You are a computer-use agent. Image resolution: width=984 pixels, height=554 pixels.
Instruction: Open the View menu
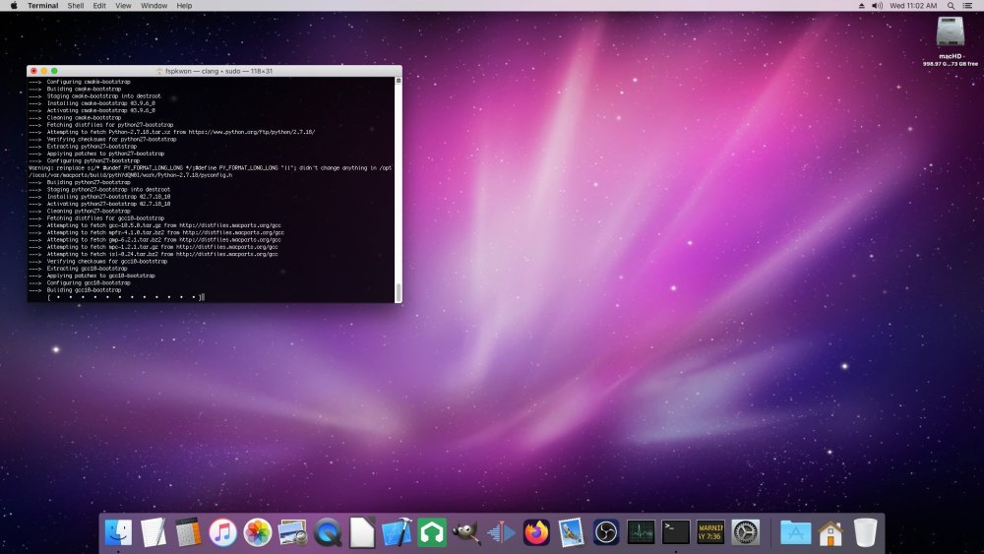coord(123,6)
